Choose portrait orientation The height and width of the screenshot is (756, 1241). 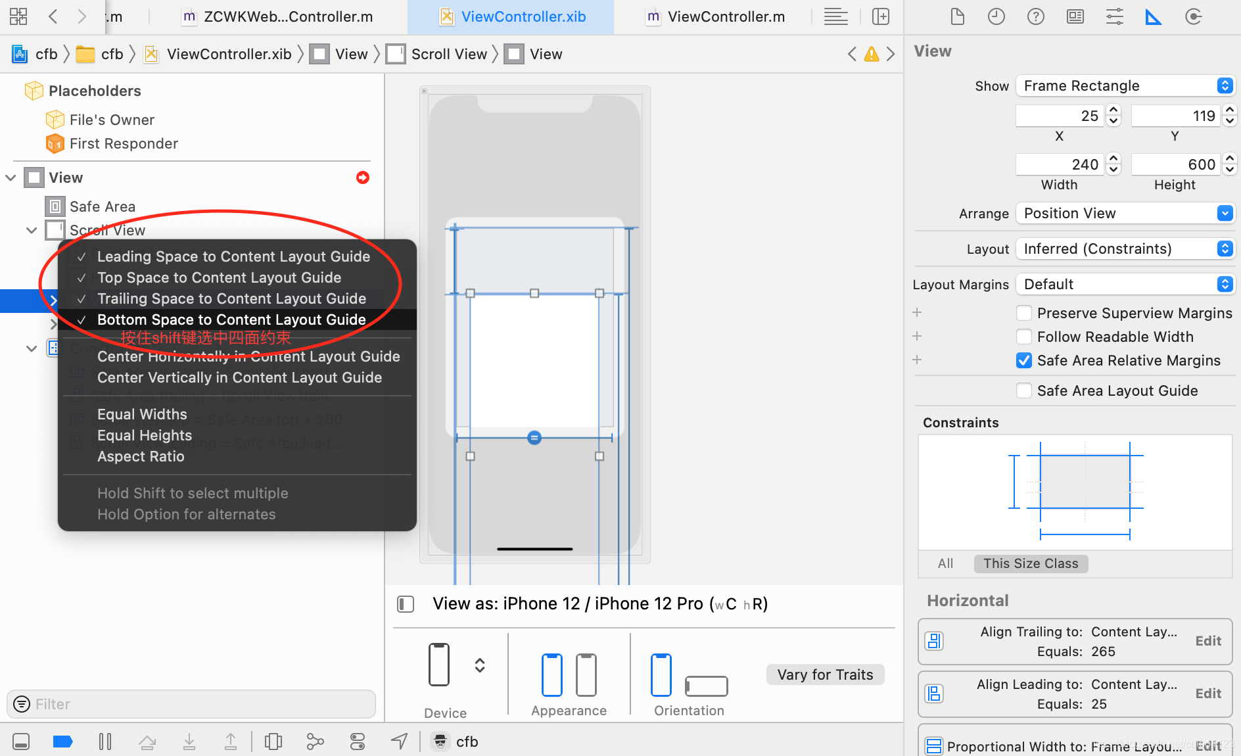click(661, 674)
